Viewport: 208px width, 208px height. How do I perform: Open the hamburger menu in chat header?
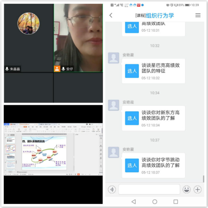click(198, 15)
